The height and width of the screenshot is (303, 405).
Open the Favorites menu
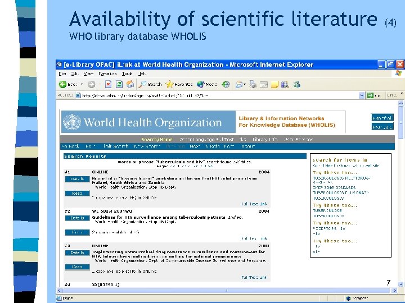(107, 74)
